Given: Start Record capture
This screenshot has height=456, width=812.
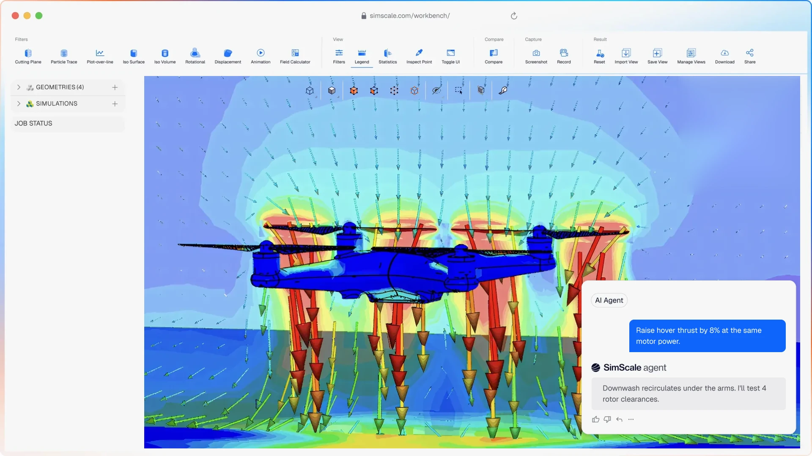Looking at the screenshot, I should coord(564,56).
